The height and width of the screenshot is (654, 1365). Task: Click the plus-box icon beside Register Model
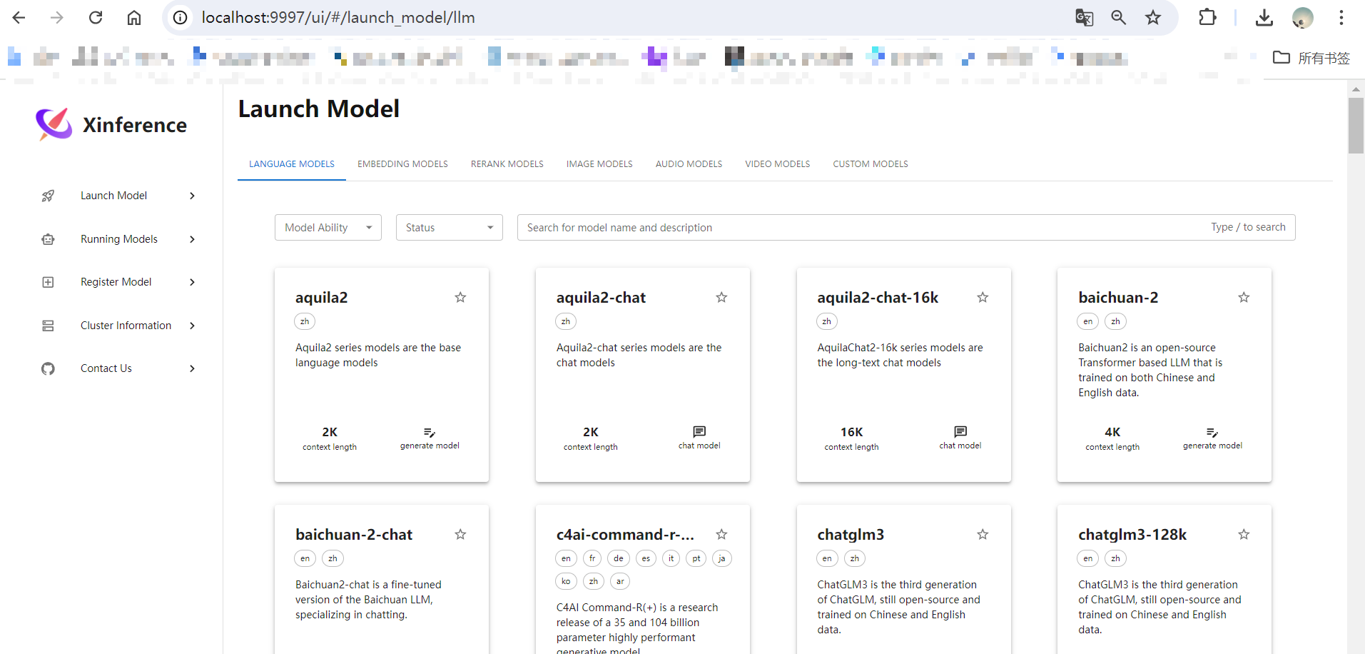click(x=48, y=282)
